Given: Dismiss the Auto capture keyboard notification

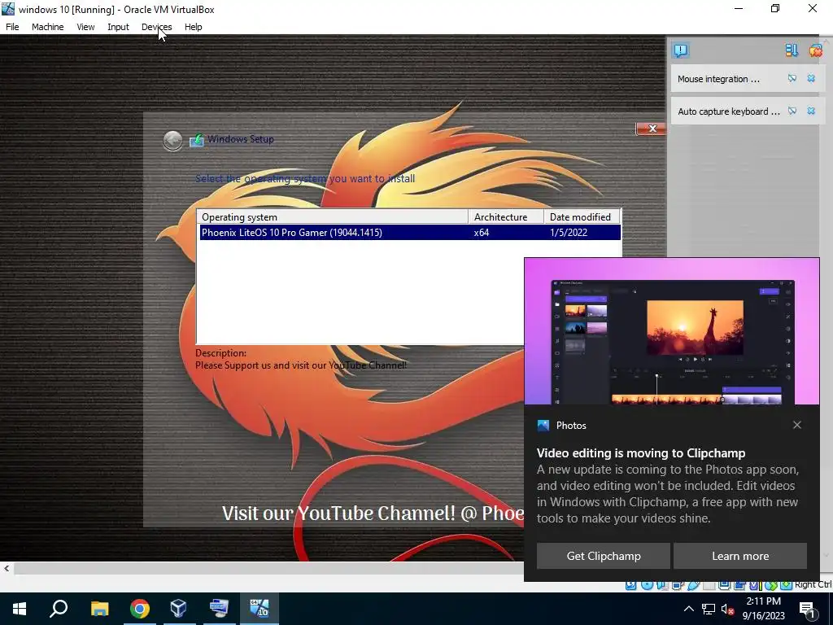Looking at the screenshot, I should (811, 111).
